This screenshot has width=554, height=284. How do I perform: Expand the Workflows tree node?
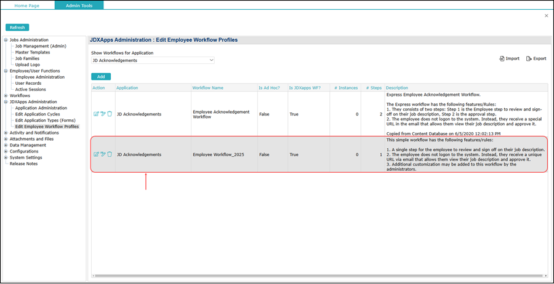(6, 96)
